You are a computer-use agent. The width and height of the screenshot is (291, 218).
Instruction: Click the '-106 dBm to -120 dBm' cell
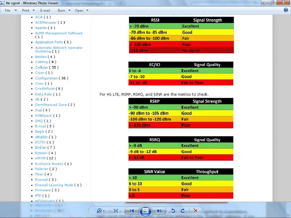pyautogui.click(x=155, y=119)
